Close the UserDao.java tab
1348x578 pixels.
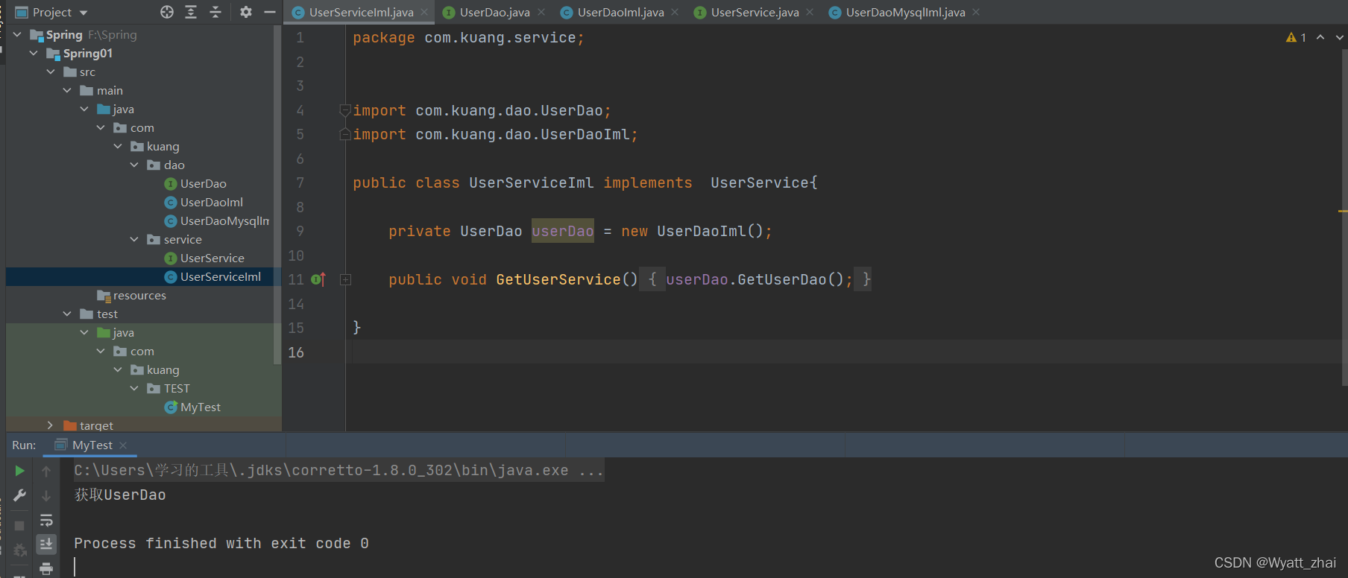[541, 12]
